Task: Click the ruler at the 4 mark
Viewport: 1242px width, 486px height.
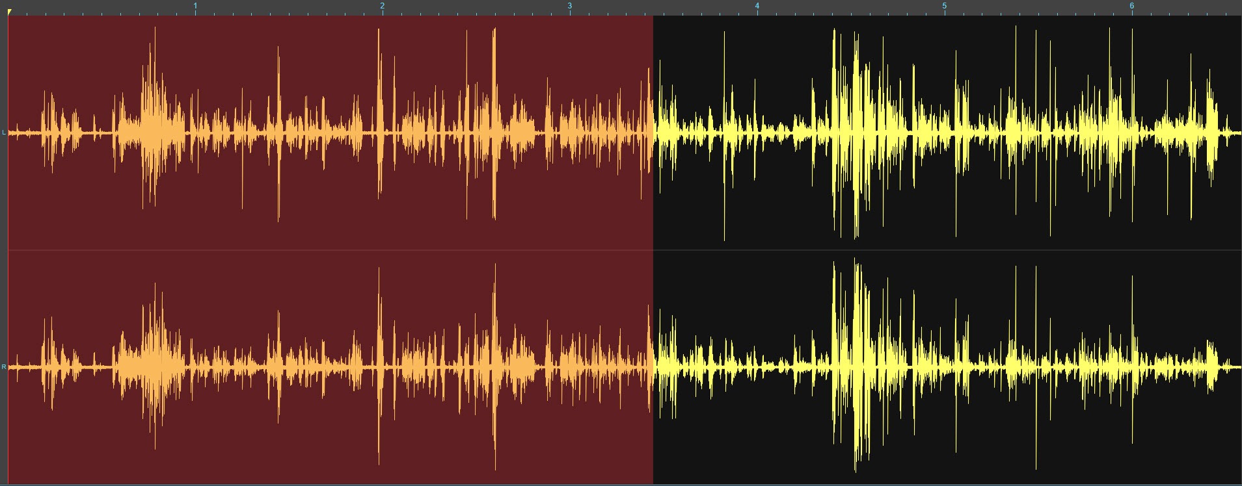Action: (x=757, y=6)
